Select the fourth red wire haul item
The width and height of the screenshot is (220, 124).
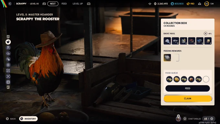pyautogui.click(x=192, y=41)
